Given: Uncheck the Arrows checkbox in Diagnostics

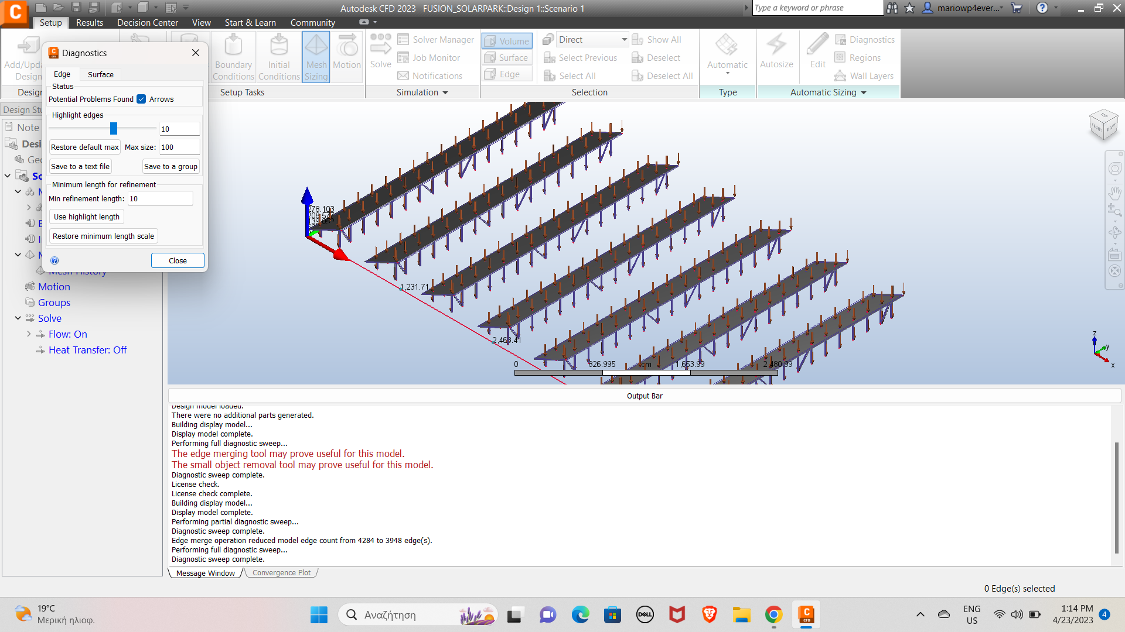Looking at the screenshot, I should tap(141, 99).
